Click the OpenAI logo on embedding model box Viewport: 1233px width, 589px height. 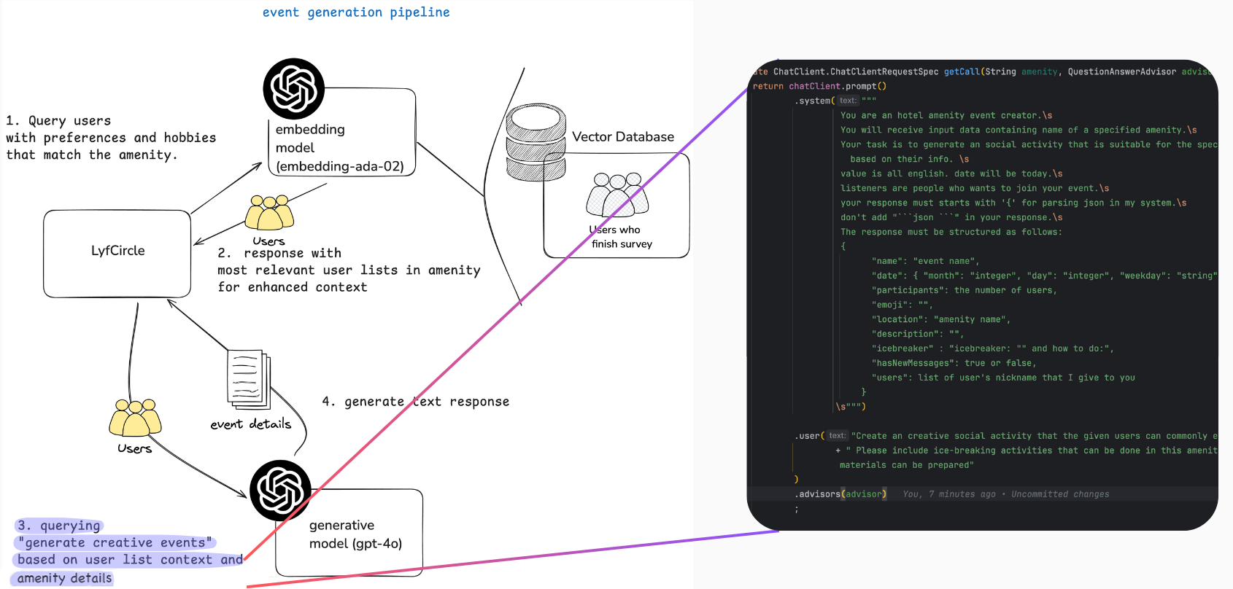click(x=293, y=89)
